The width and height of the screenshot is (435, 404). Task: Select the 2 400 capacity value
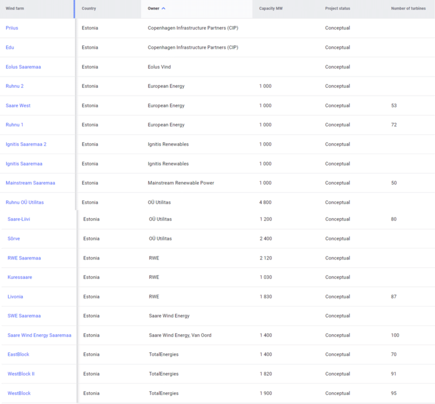coord(266,239)
